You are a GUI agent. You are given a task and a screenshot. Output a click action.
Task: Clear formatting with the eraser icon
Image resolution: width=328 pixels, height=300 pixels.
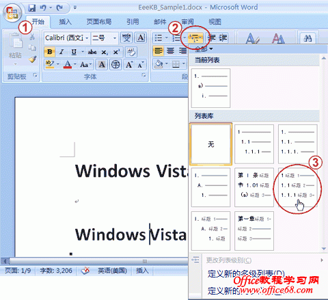pyautogui.click(x=131, y=52)
